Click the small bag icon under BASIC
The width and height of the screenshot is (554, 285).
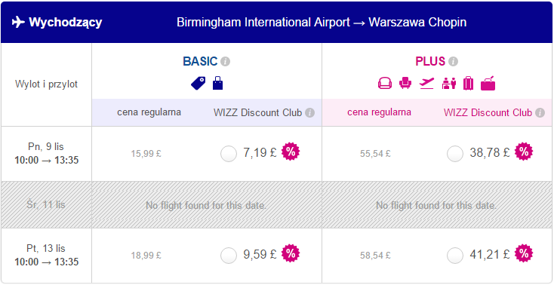[217, 84]
